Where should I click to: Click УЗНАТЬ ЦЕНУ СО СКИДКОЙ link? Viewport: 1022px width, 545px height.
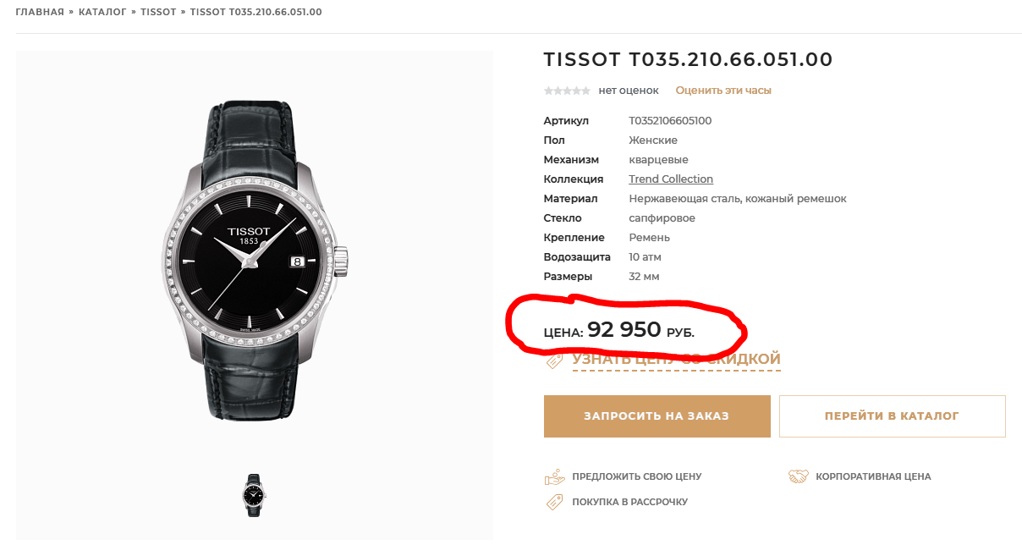(676, 360)
